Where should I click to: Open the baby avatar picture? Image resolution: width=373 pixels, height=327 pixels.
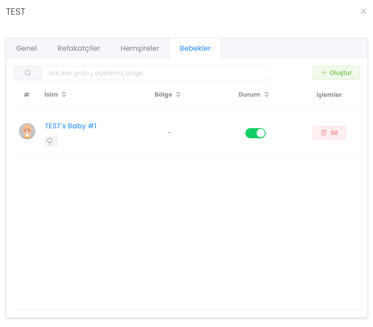pos(27,131)
